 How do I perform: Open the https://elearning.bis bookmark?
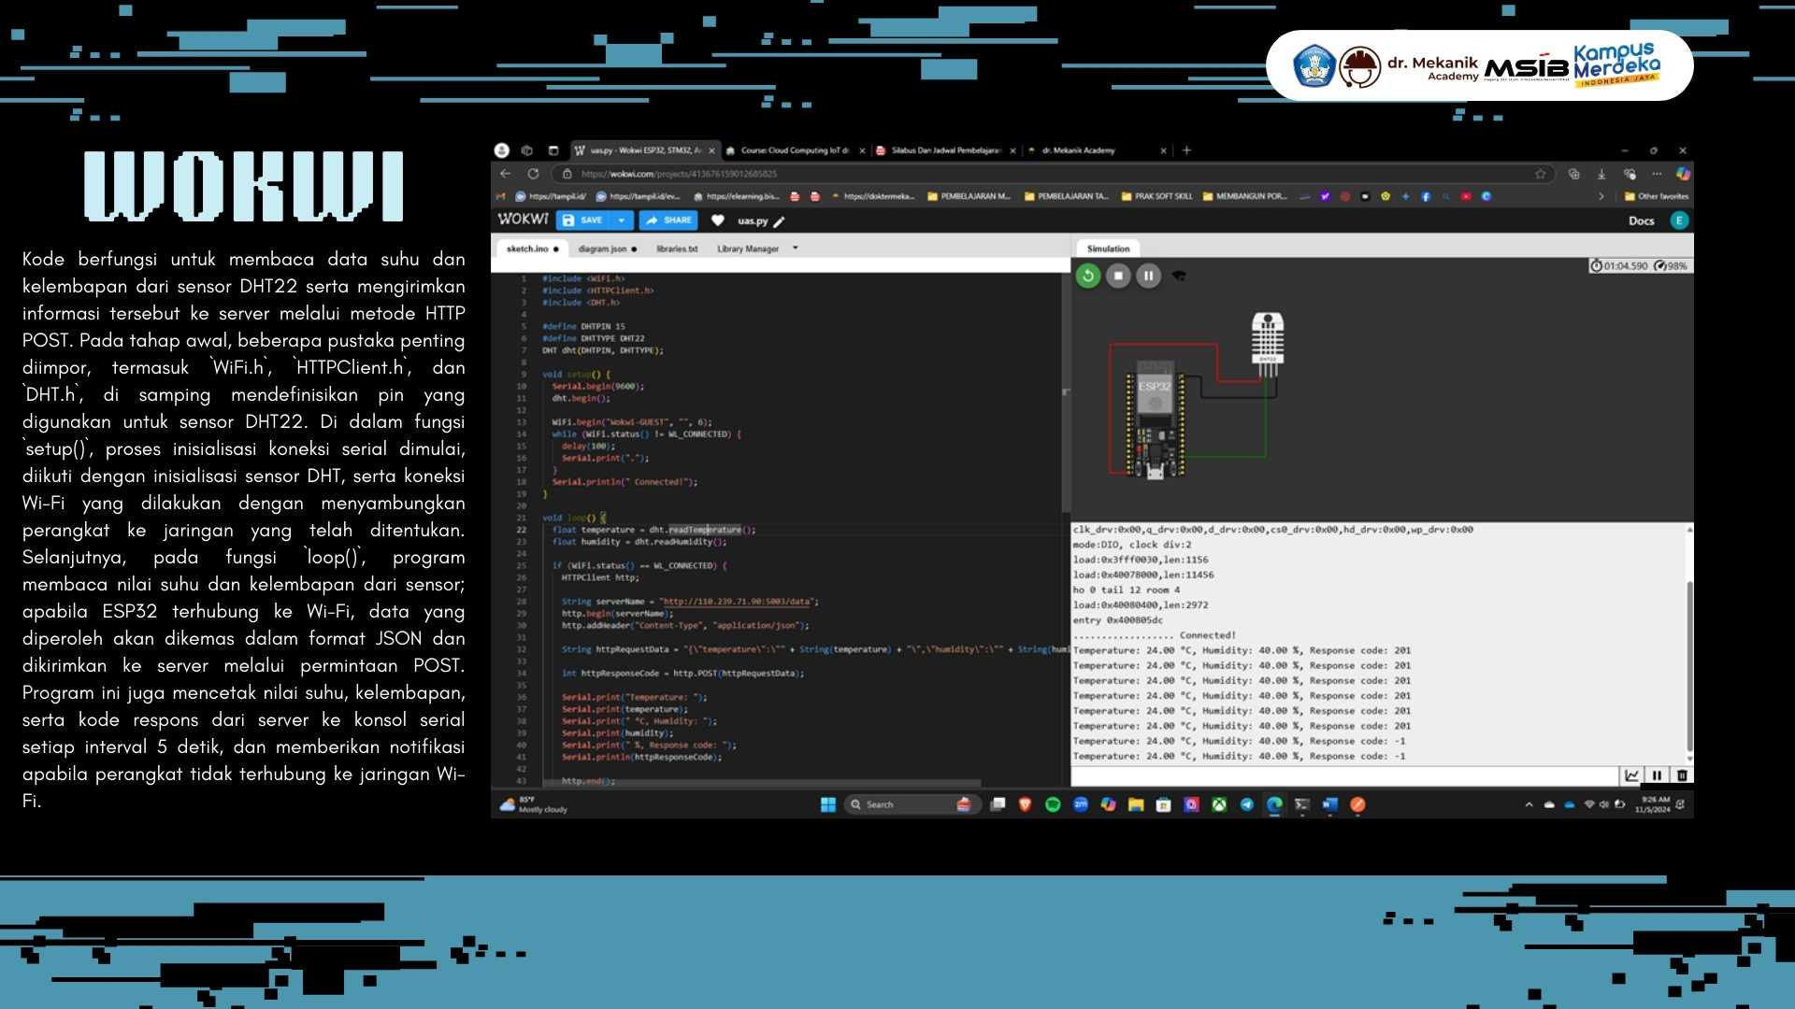pos(736,196)
